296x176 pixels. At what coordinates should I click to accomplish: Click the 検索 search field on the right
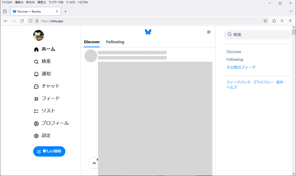tap(258, 34)
